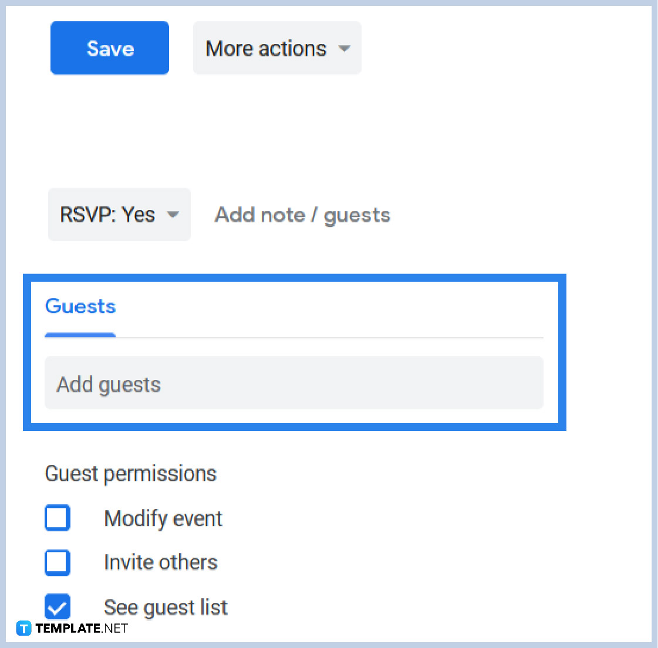This screenshot has height=648, width=658.
Task: Expand the RSVP: Yes dropdown
Action: point(119,214)
